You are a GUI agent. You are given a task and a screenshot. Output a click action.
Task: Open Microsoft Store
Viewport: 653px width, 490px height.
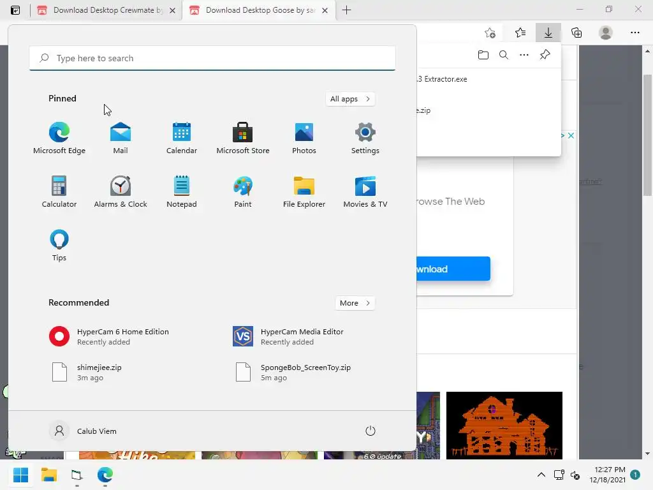tap(243, 138)
